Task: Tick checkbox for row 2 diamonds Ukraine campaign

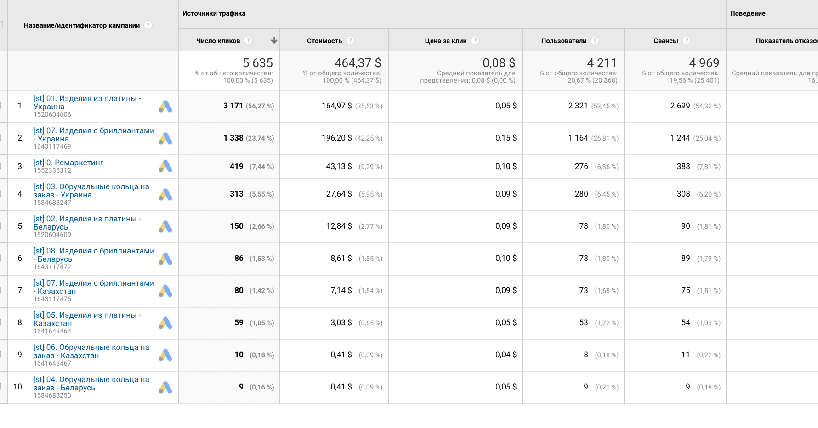Action: pos(1,138)
